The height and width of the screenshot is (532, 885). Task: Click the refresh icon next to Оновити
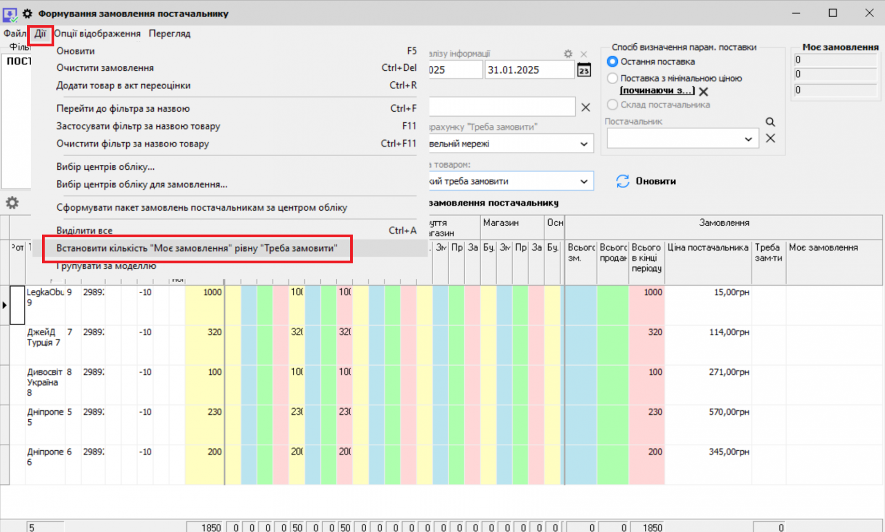click(623, 181)
